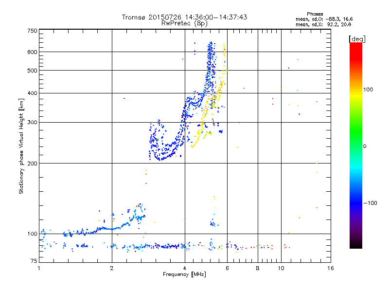Click the x-axis label 'Frequency [MHz]'
Screen dimensions: 389x292
184,274
